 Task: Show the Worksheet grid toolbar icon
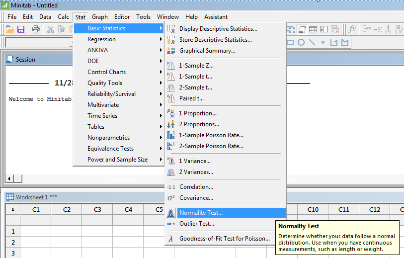(x=313, y=29)
